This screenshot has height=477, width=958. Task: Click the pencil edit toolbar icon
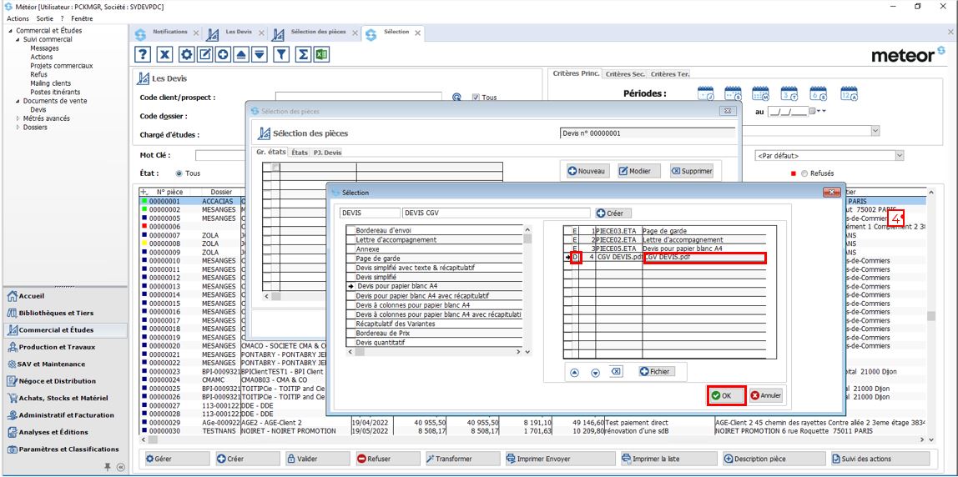click(205, 54)
